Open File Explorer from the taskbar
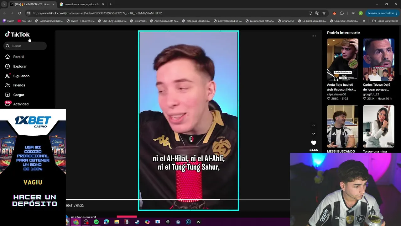 (117, 222)
